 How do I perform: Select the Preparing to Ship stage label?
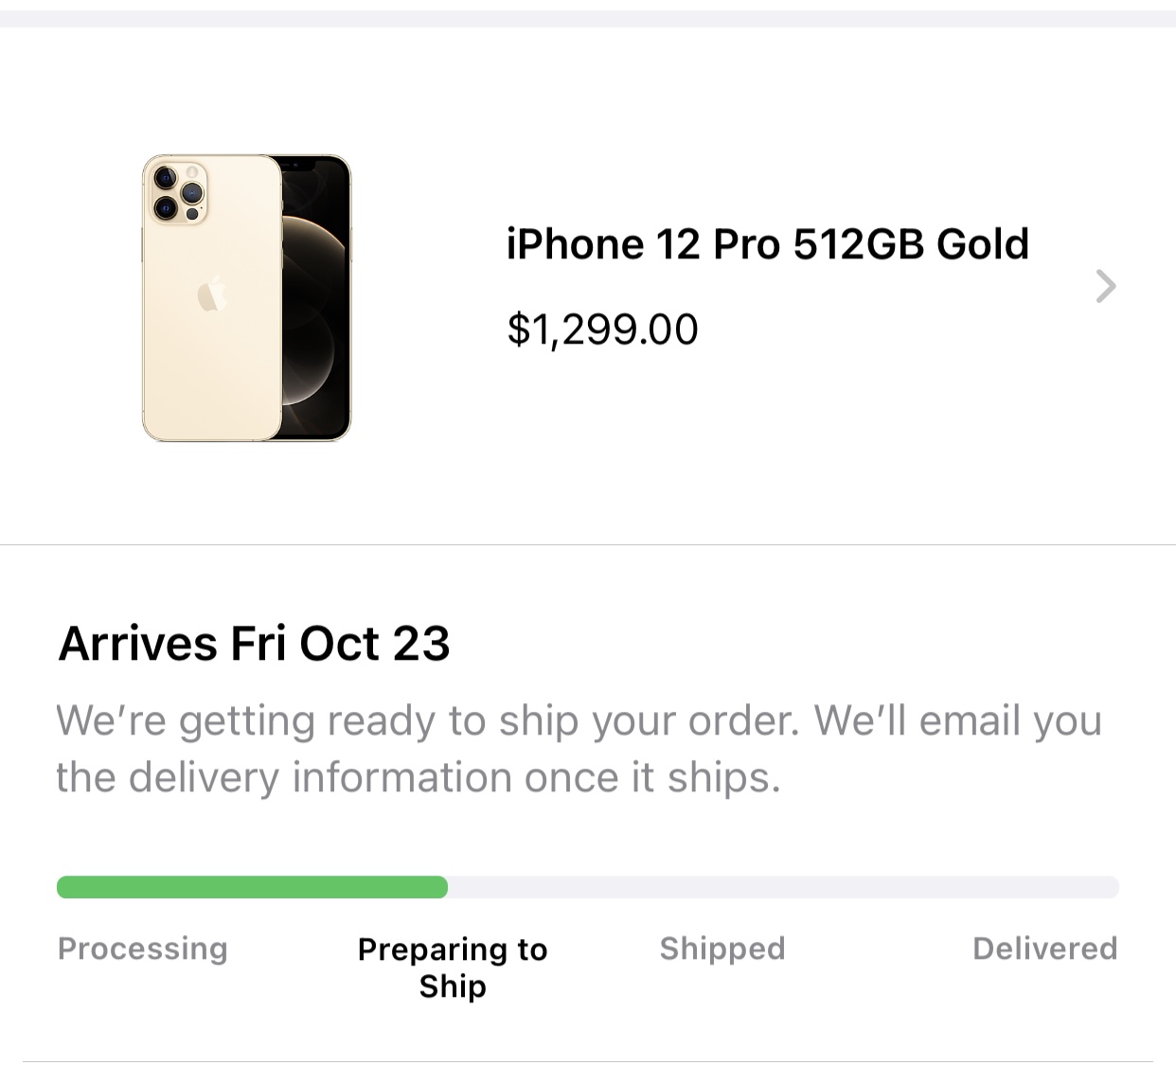pos(453,967)
